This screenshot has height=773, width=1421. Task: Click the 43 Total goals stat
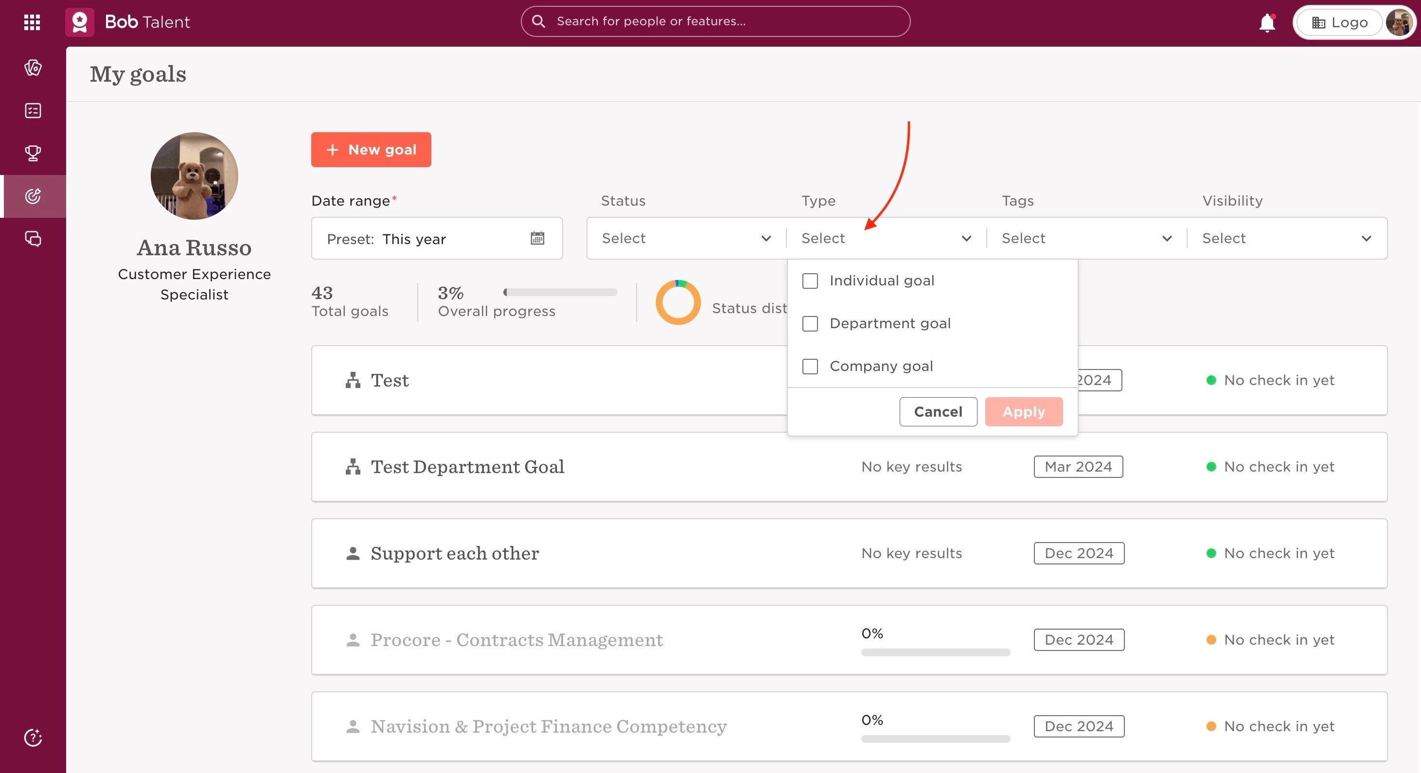point(350,301)
